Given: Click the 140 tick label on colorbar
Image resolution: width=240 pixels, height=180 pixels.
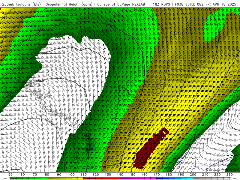Looking at the screenshot, I should click(120, 175).
